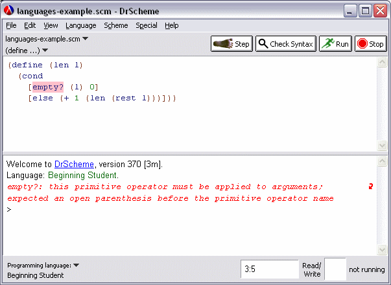Viewport: 391px width, 285px height.
Task: Click the 'rest' call in the code
Action: pos(126,98)
